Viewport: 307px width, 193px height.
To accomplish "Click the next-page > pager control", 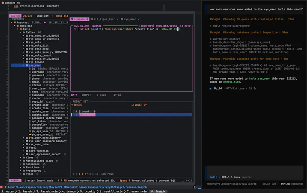I will pos(93,174).
